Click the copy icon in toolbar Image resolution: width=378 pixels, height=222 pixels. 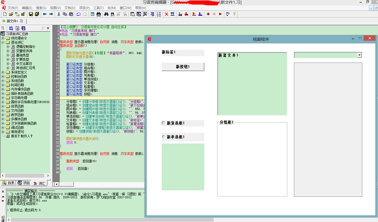pyautogui.click(x=65, y=14)
